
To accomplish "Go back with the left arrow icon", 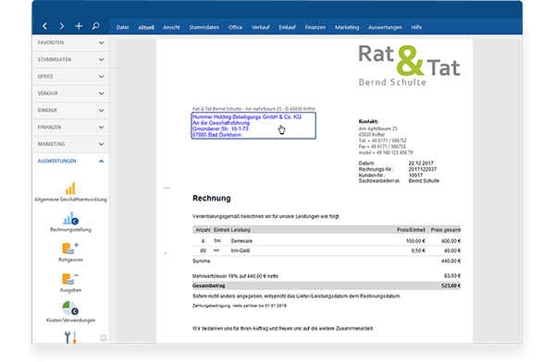I will 44,26.
